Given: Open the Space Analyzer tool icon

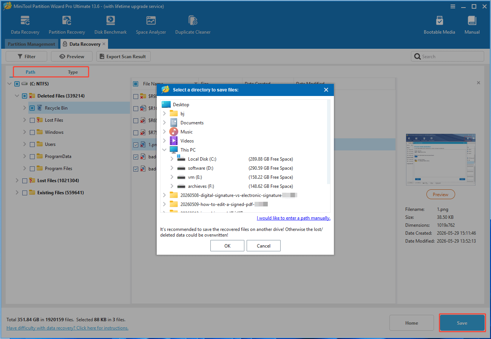Looking at the screenshot, I should (151, 21).
